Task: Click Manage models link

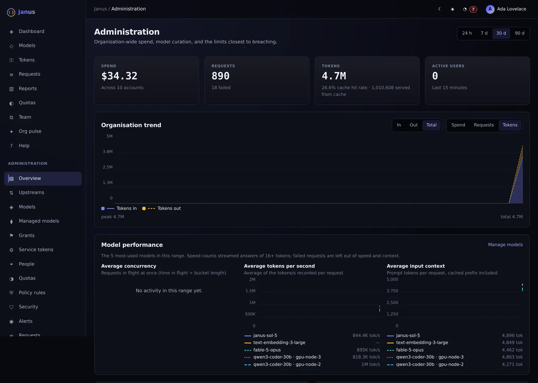Action: 505,245
